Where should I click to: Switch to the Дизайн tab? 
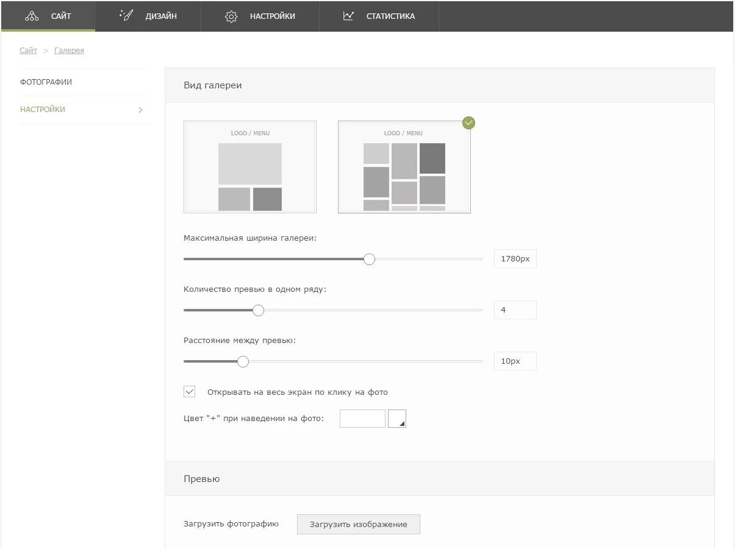point(148,16)
